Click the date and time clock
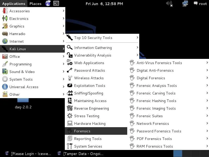The height and width of the screenshot is (157, 209). click(104, 4)
